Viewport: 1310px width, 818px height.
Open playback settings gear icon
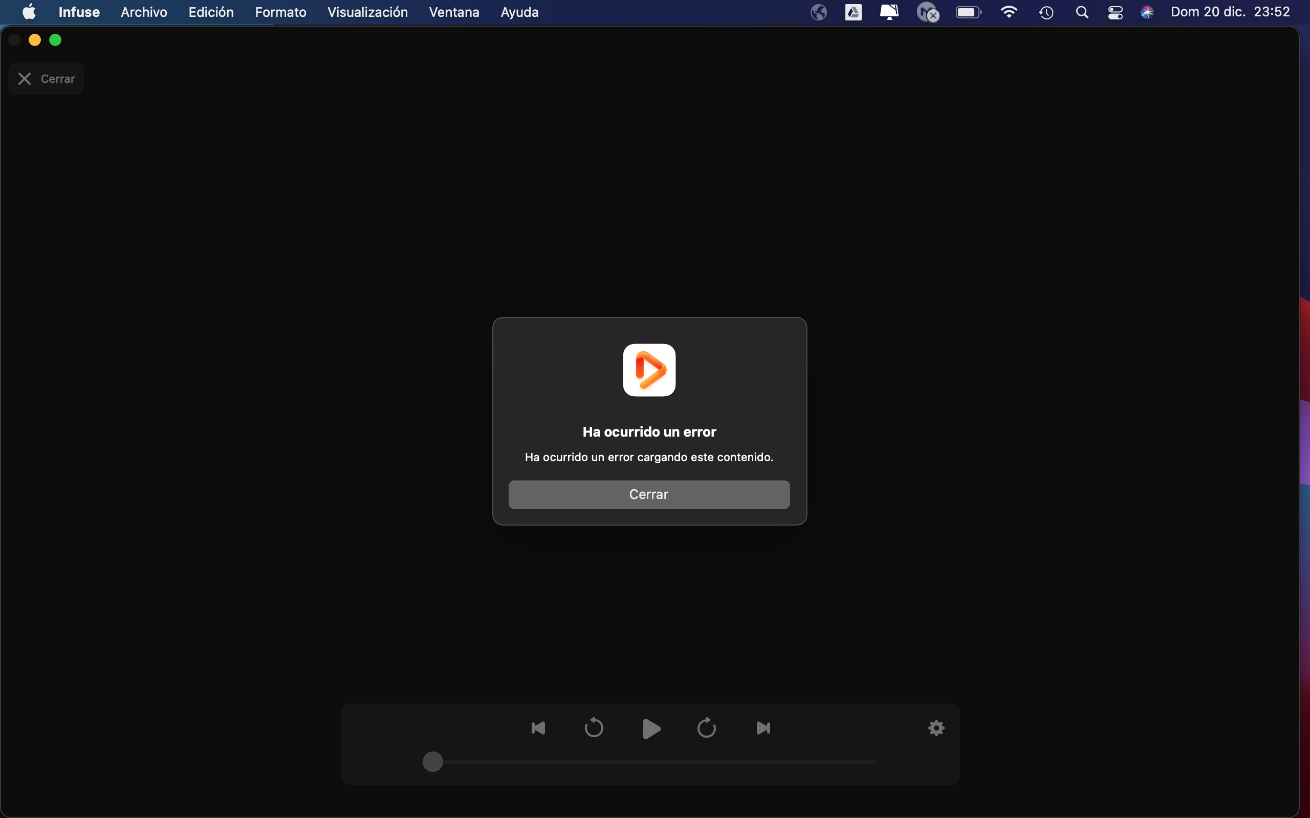tap(936, 728)
